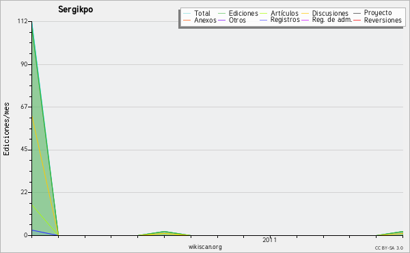410x253 pixels.
Task: Select the Registros legend label
Action: [x=285, y=20]
